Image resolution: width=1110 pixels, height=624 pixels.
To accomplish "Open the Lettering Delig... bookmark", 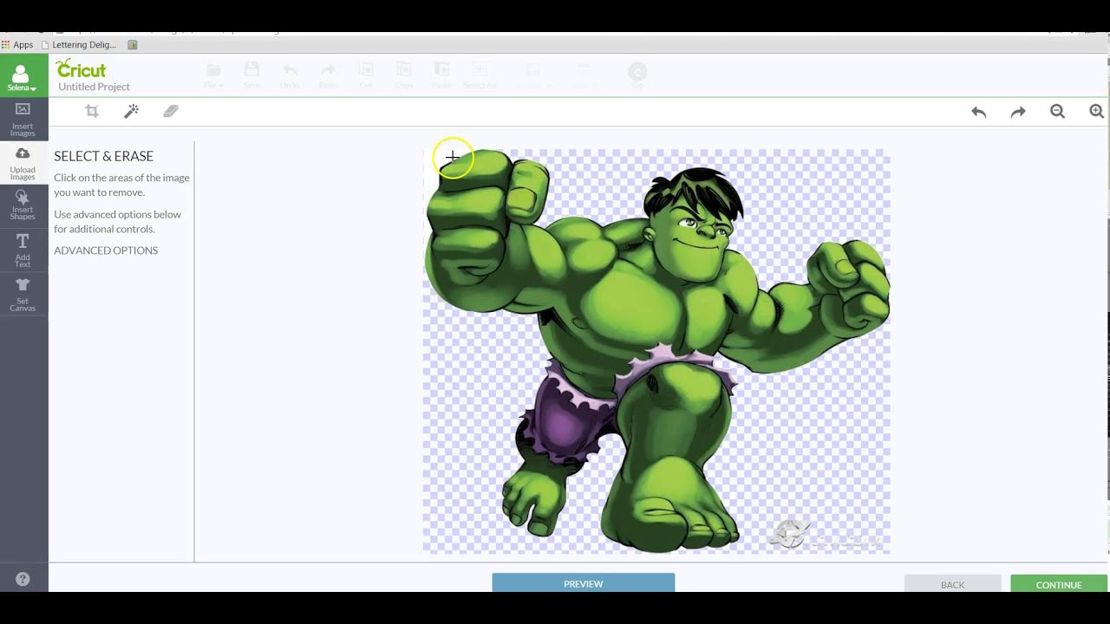I will 78,44.
